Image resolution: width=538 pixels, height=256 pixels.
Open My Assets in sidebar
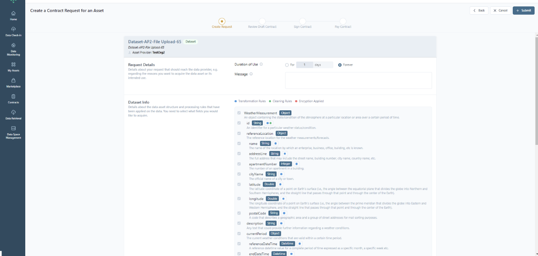pyautogui.click(x=13, y=67)
